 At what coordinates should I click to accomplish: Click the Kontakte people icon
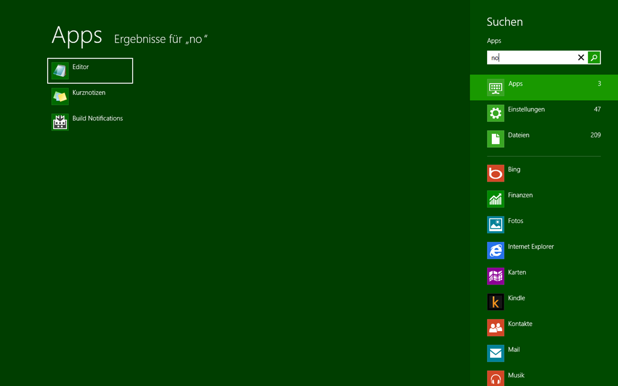point(495,327)
